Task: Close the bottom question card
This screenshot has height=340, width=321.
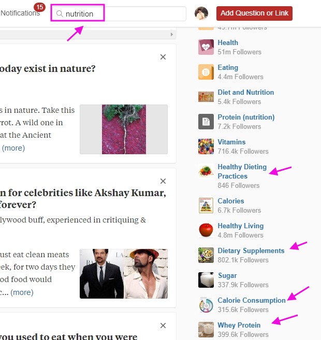Action: tap(163, 326)
